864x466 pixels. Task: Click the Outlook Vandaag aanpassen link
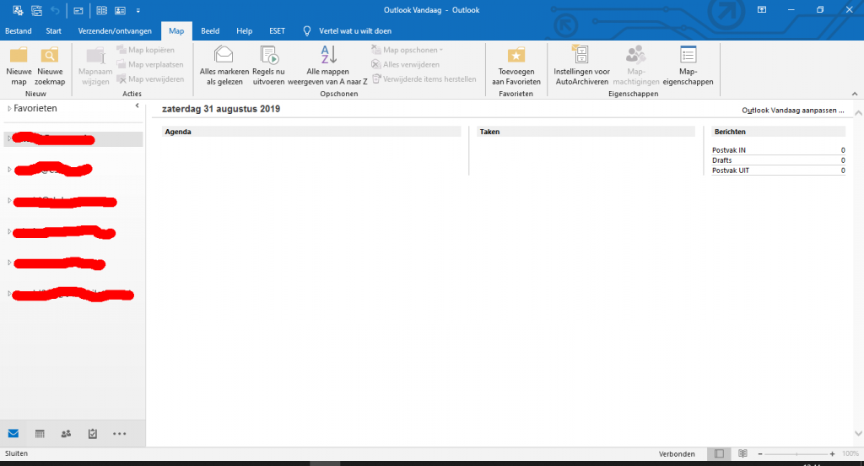(792, 111)
